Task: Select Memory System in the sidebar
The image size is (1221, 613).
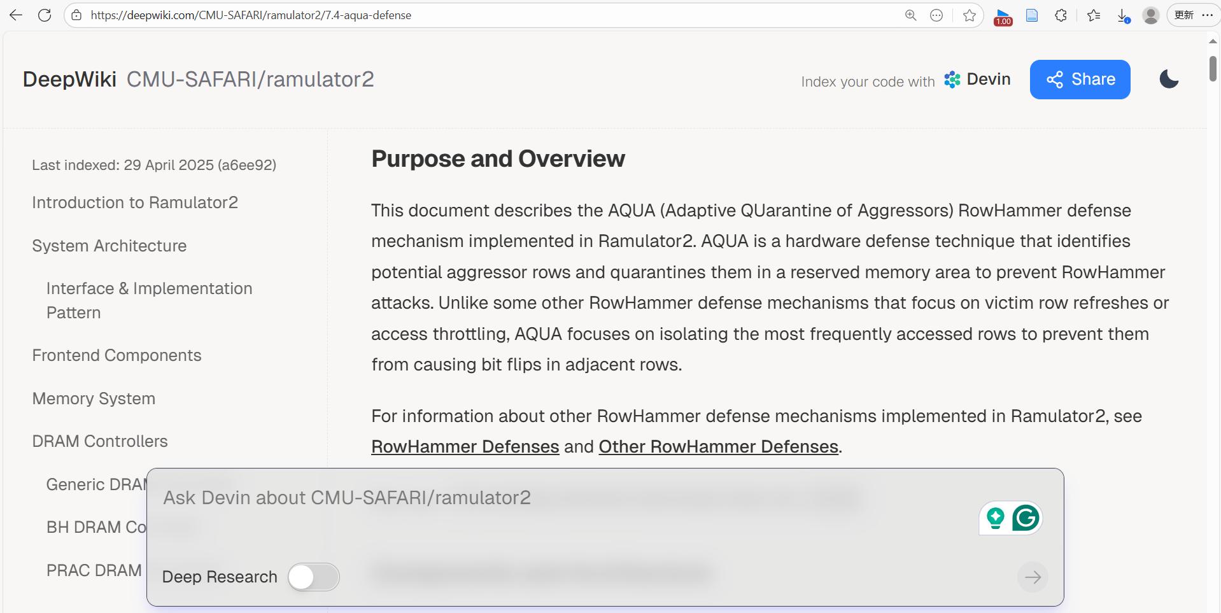Action: coord(94,398)
